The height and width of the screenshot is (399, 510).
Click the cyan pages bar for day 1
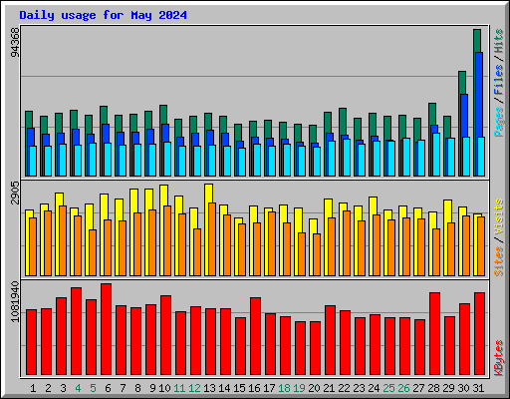[33, 161]
